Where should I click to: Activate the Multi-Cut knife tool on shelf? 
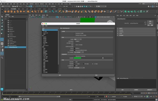tap(115, 12)
